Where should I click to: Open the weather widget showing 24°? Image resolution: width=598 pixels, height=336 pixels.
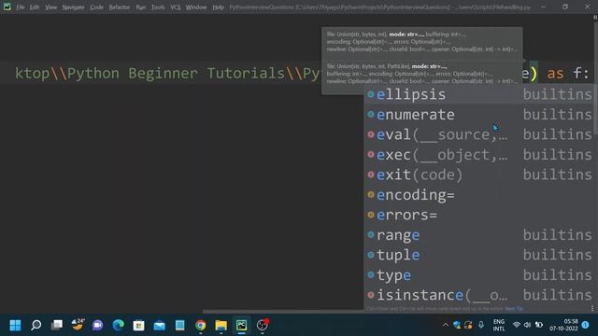point(78,325)
